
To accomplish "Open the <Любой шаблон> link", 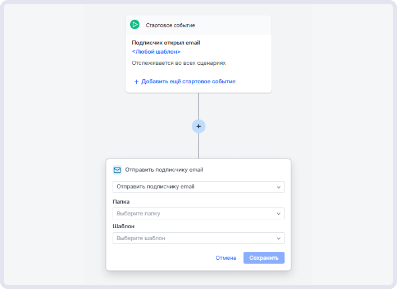I will 156,52.
